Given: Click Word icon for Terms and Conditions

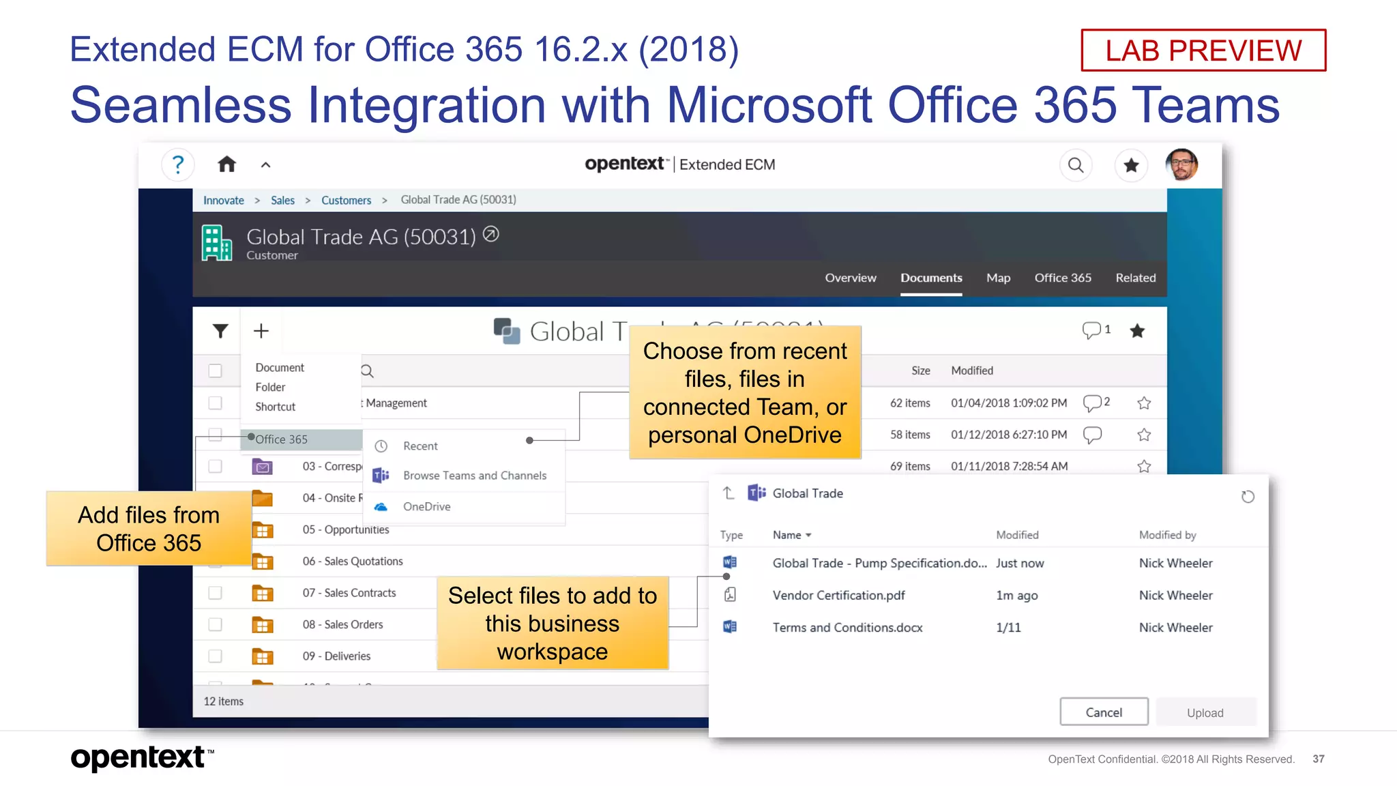Looking at the screenshot, I should point(730,626).
